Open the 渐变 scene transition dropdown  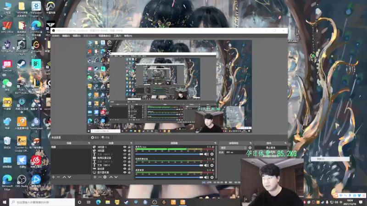pyautogui.click(x=234, y=148)
